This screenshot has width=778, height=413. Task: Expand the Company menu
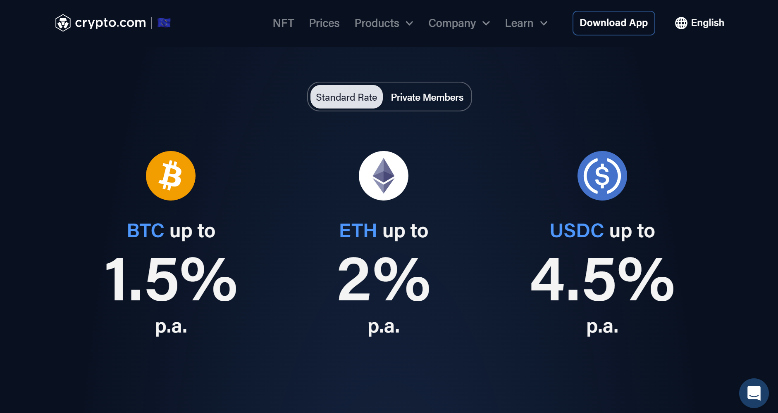[459, 23]
